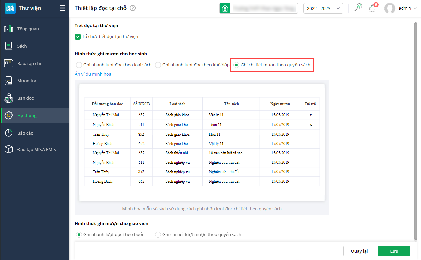
Task: Click the Tên sách column header
Action: tap(231, 104)
